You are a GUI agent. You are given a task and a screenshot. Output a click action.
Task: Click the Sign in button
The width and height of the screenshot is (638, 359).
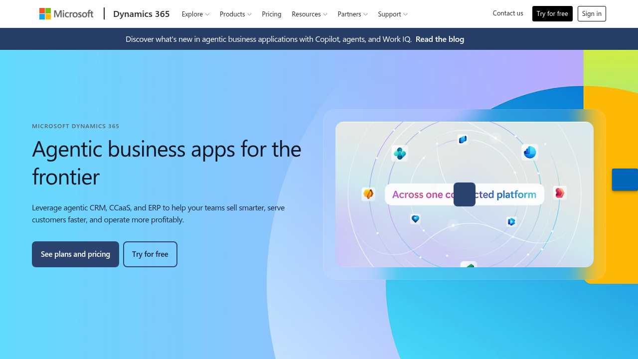point(592,14)
